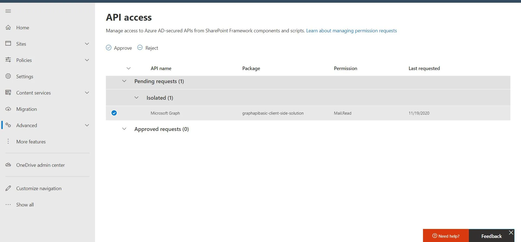Open the More features menu item

(x=31, y=142)
